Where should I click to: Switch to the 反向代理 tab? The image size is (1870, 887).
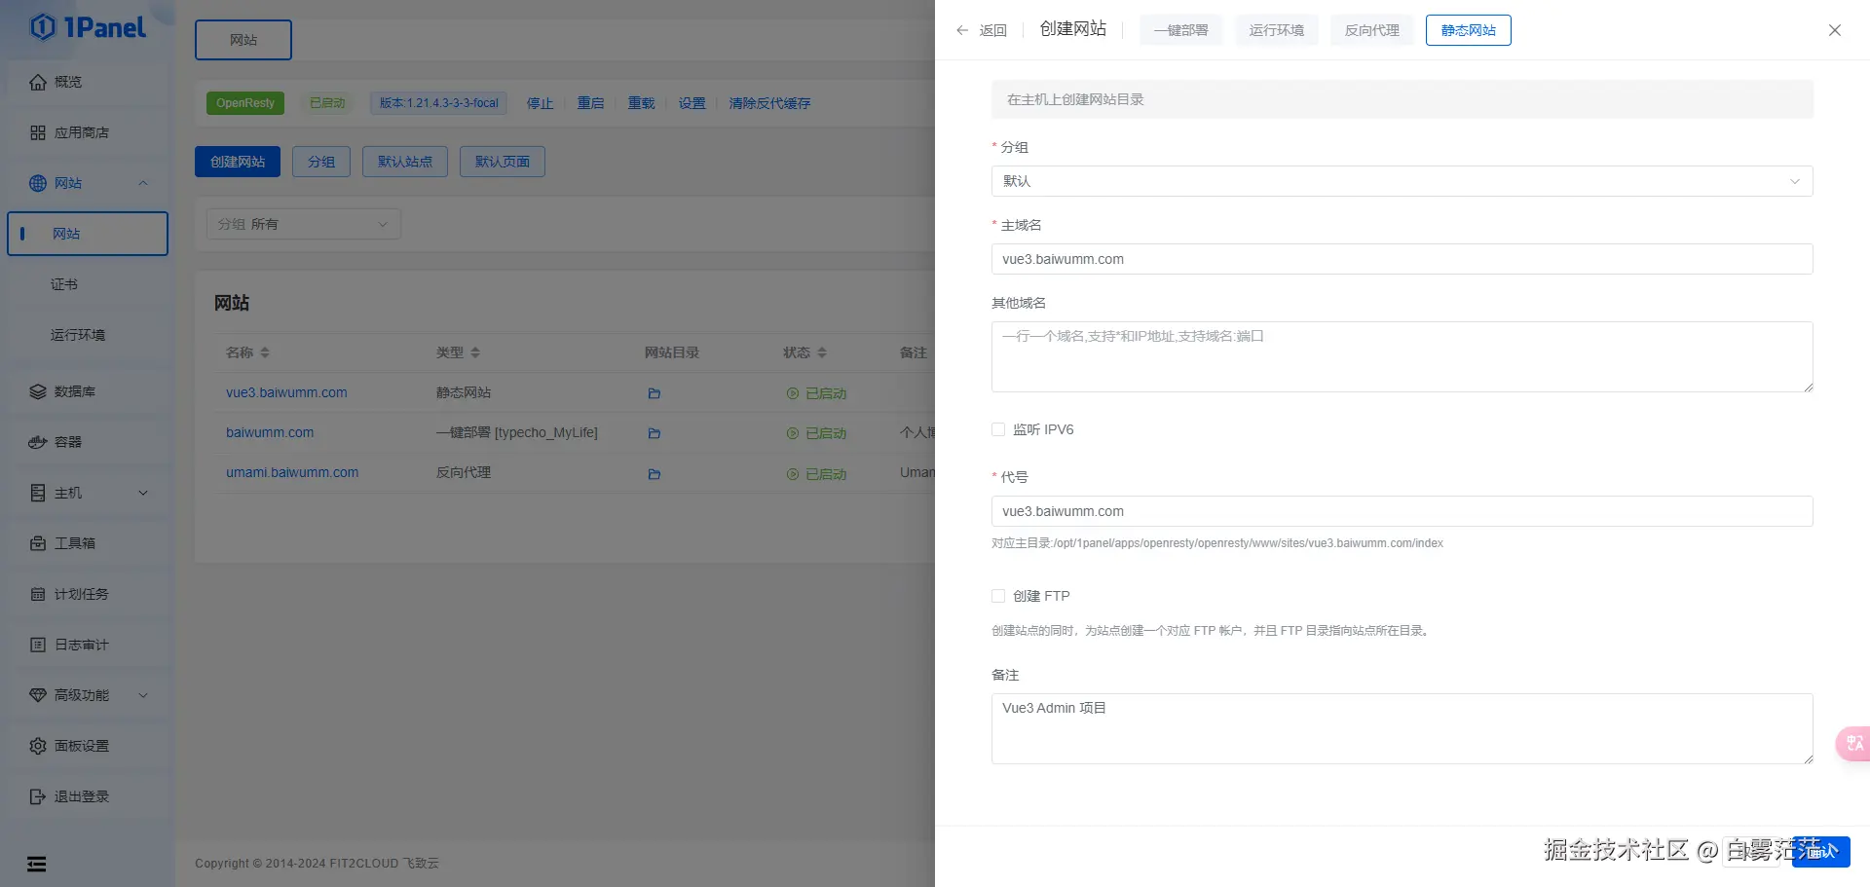(1371, 30)
